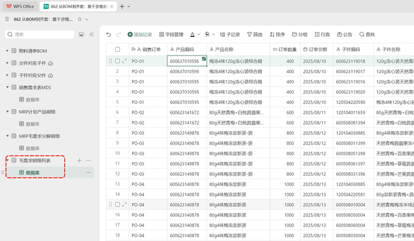This screenshot has width=414, height=241.
Task: Select 2025/08/12 date cell in row 8
Action: (317, 133)
